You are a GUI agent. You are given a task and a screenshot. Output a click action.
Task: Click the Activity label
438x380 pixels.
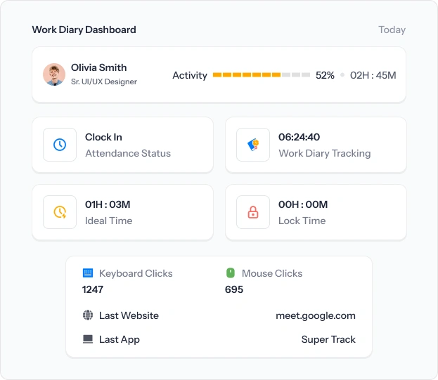coord(190,75)
